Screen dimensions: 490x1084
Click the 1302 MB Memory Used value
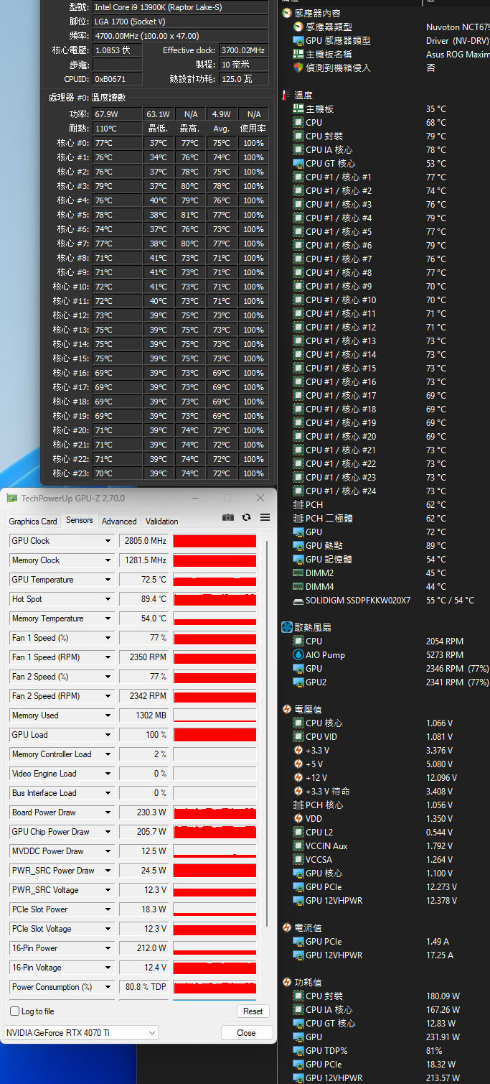[143, 715]
